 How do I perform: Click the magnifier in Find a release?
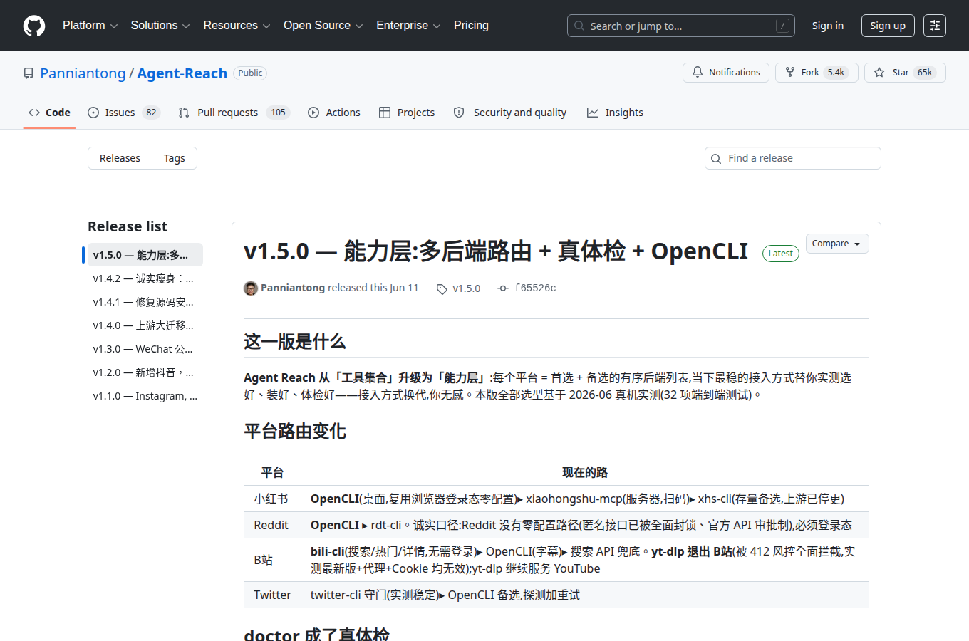pyautogui.click(x=716, y=158)
